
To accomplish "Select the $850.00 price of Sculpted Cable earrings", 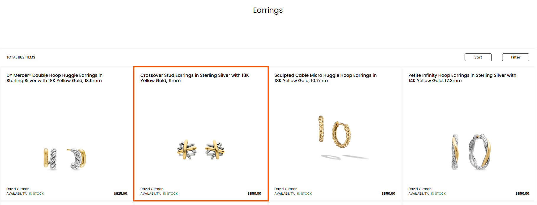I will pos(388,194).
